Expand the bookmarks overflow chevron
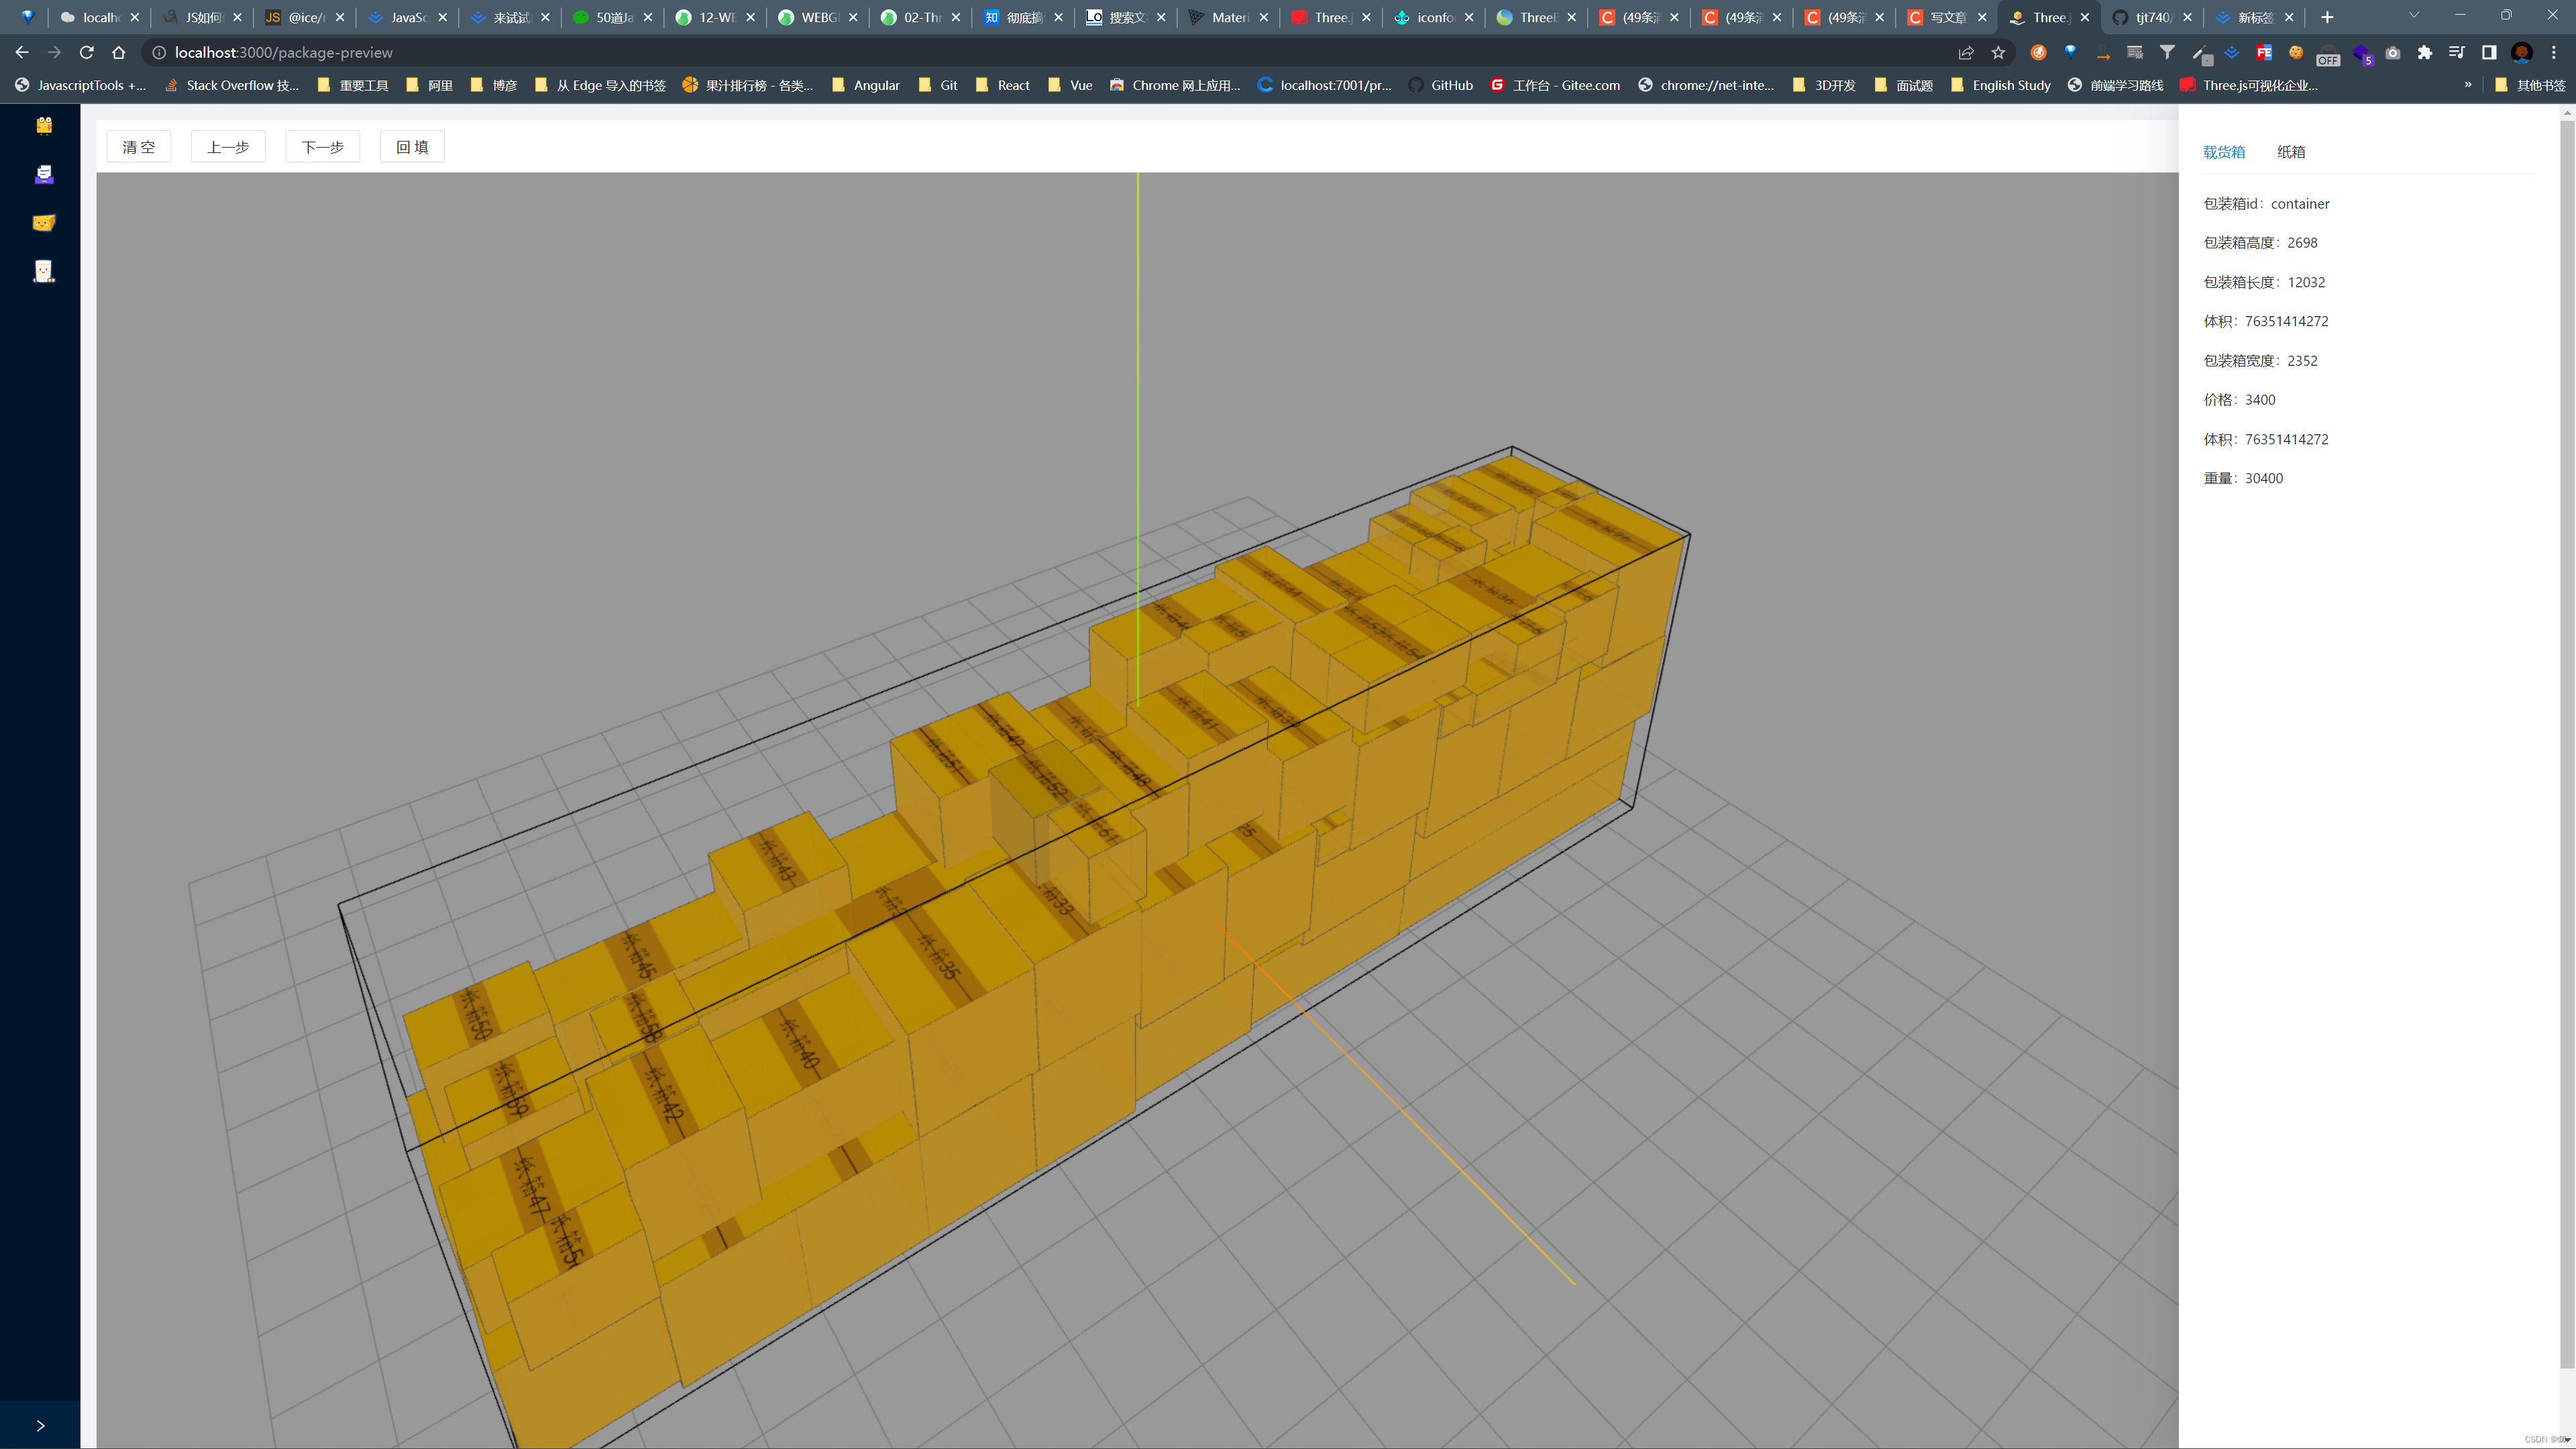2576x1449 pixels. (x=2467, y=85)
